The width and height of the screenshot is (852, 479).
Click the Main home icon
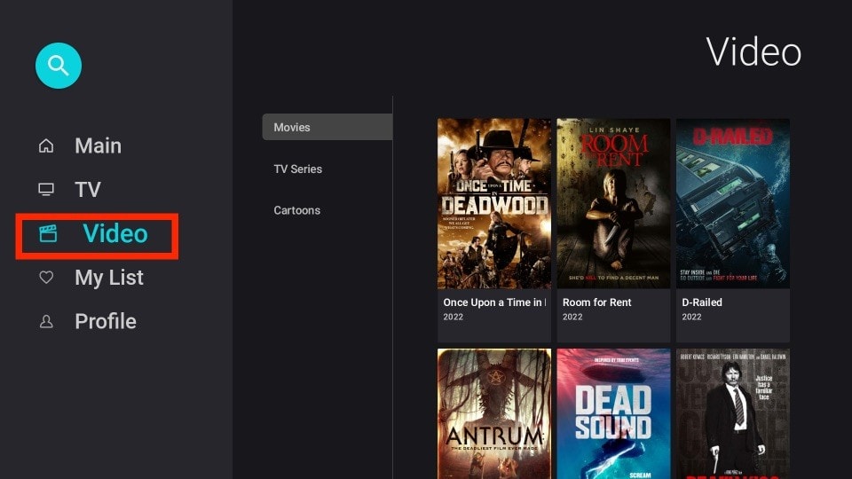[46, 145]
